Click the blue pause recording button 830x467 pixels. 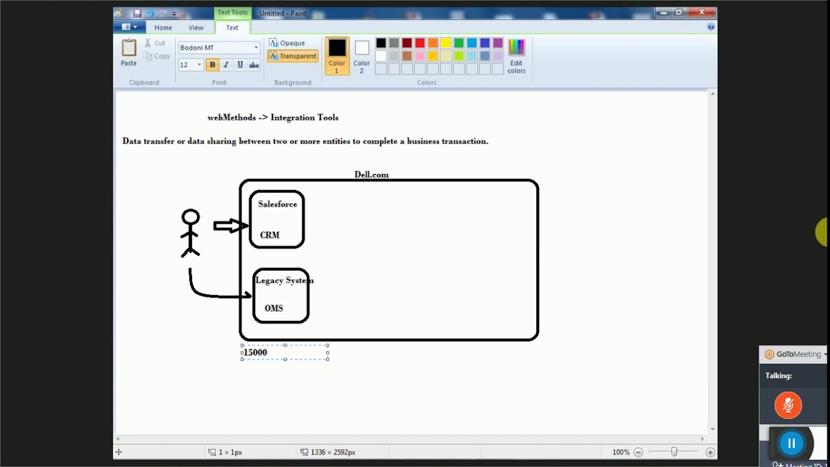[x=791, y=444]
